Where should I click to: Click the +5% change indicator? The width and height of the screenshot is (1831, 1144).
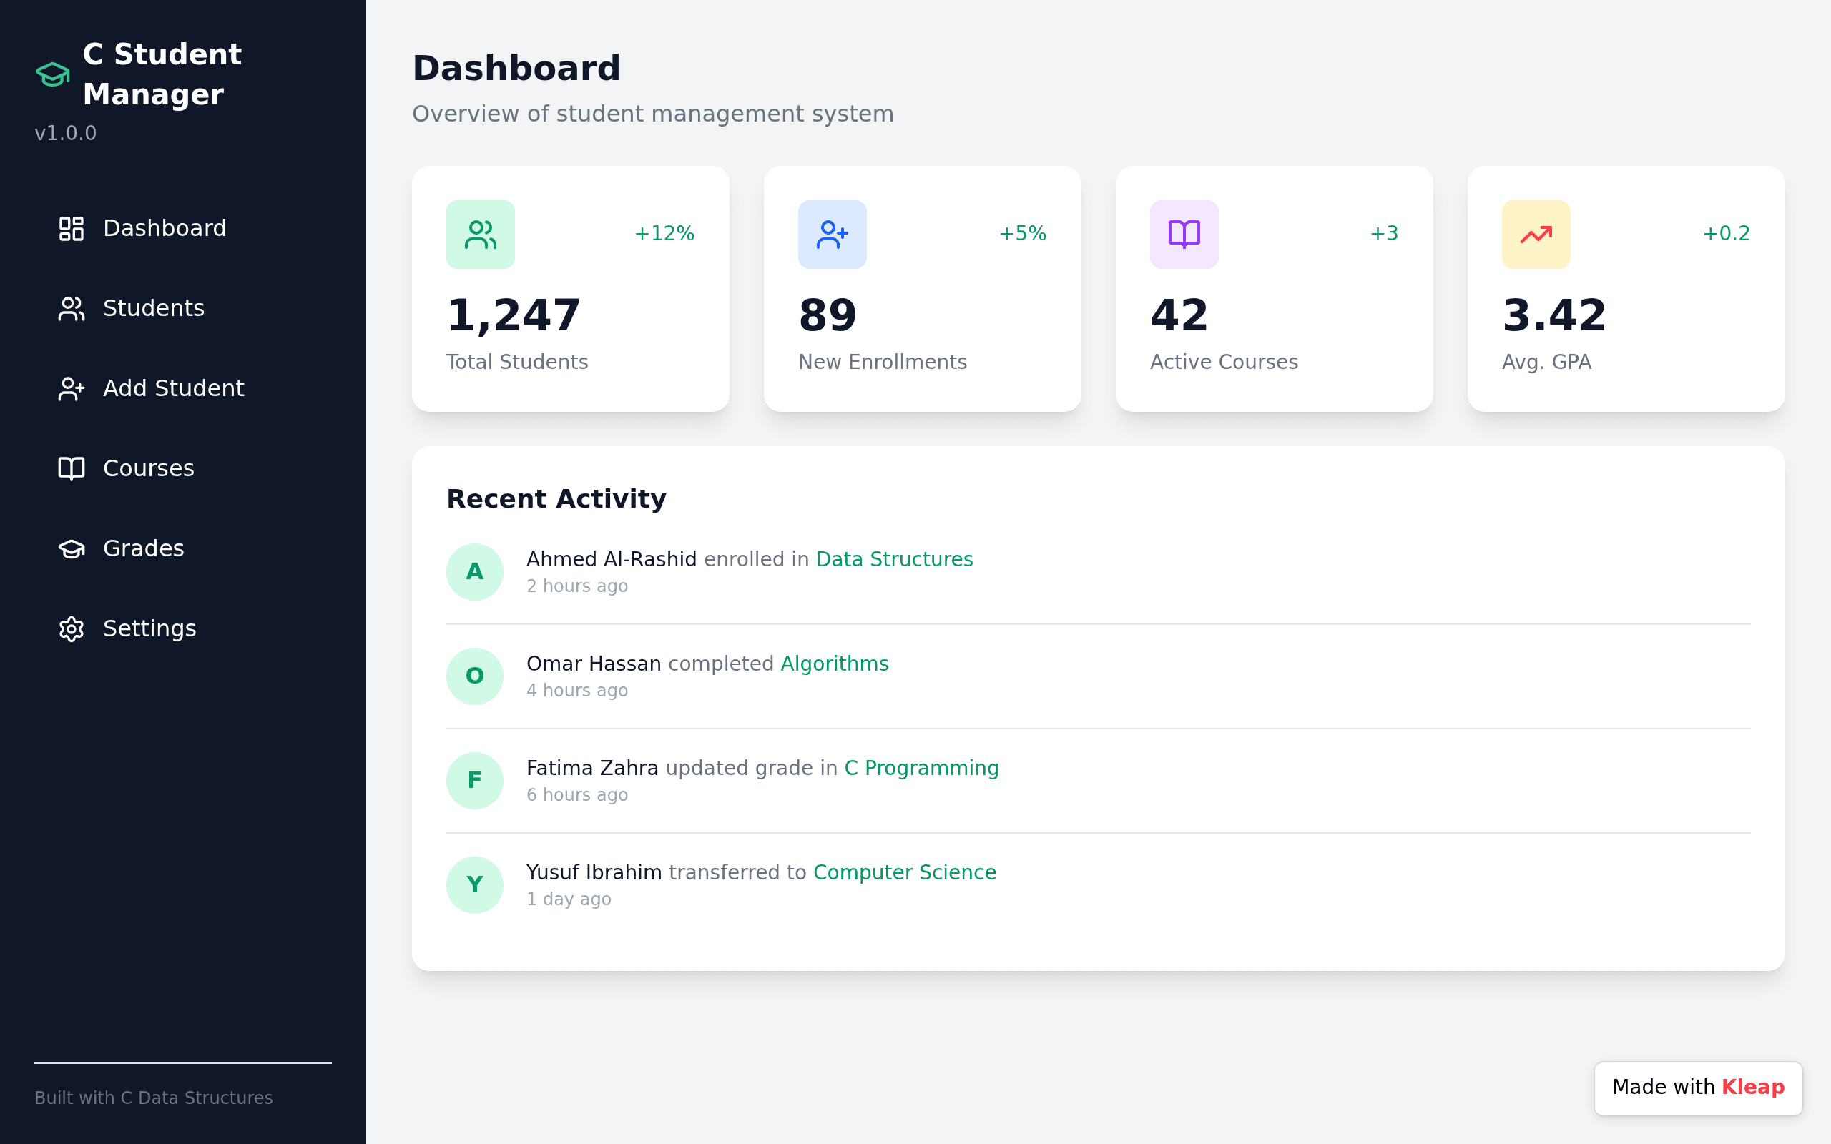[x=1022, y=233]
